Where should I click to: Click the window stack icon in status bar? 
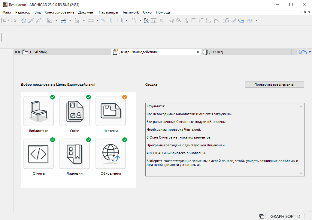pos(262,216)
